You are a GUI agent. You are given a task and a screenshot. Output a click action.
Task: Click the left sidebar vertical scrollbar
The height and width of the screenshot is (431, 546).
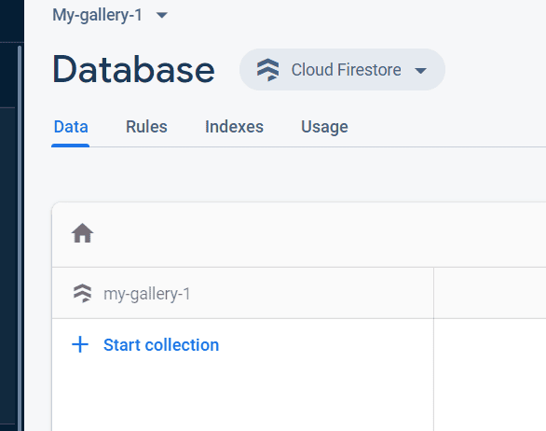tap(20, 237)
